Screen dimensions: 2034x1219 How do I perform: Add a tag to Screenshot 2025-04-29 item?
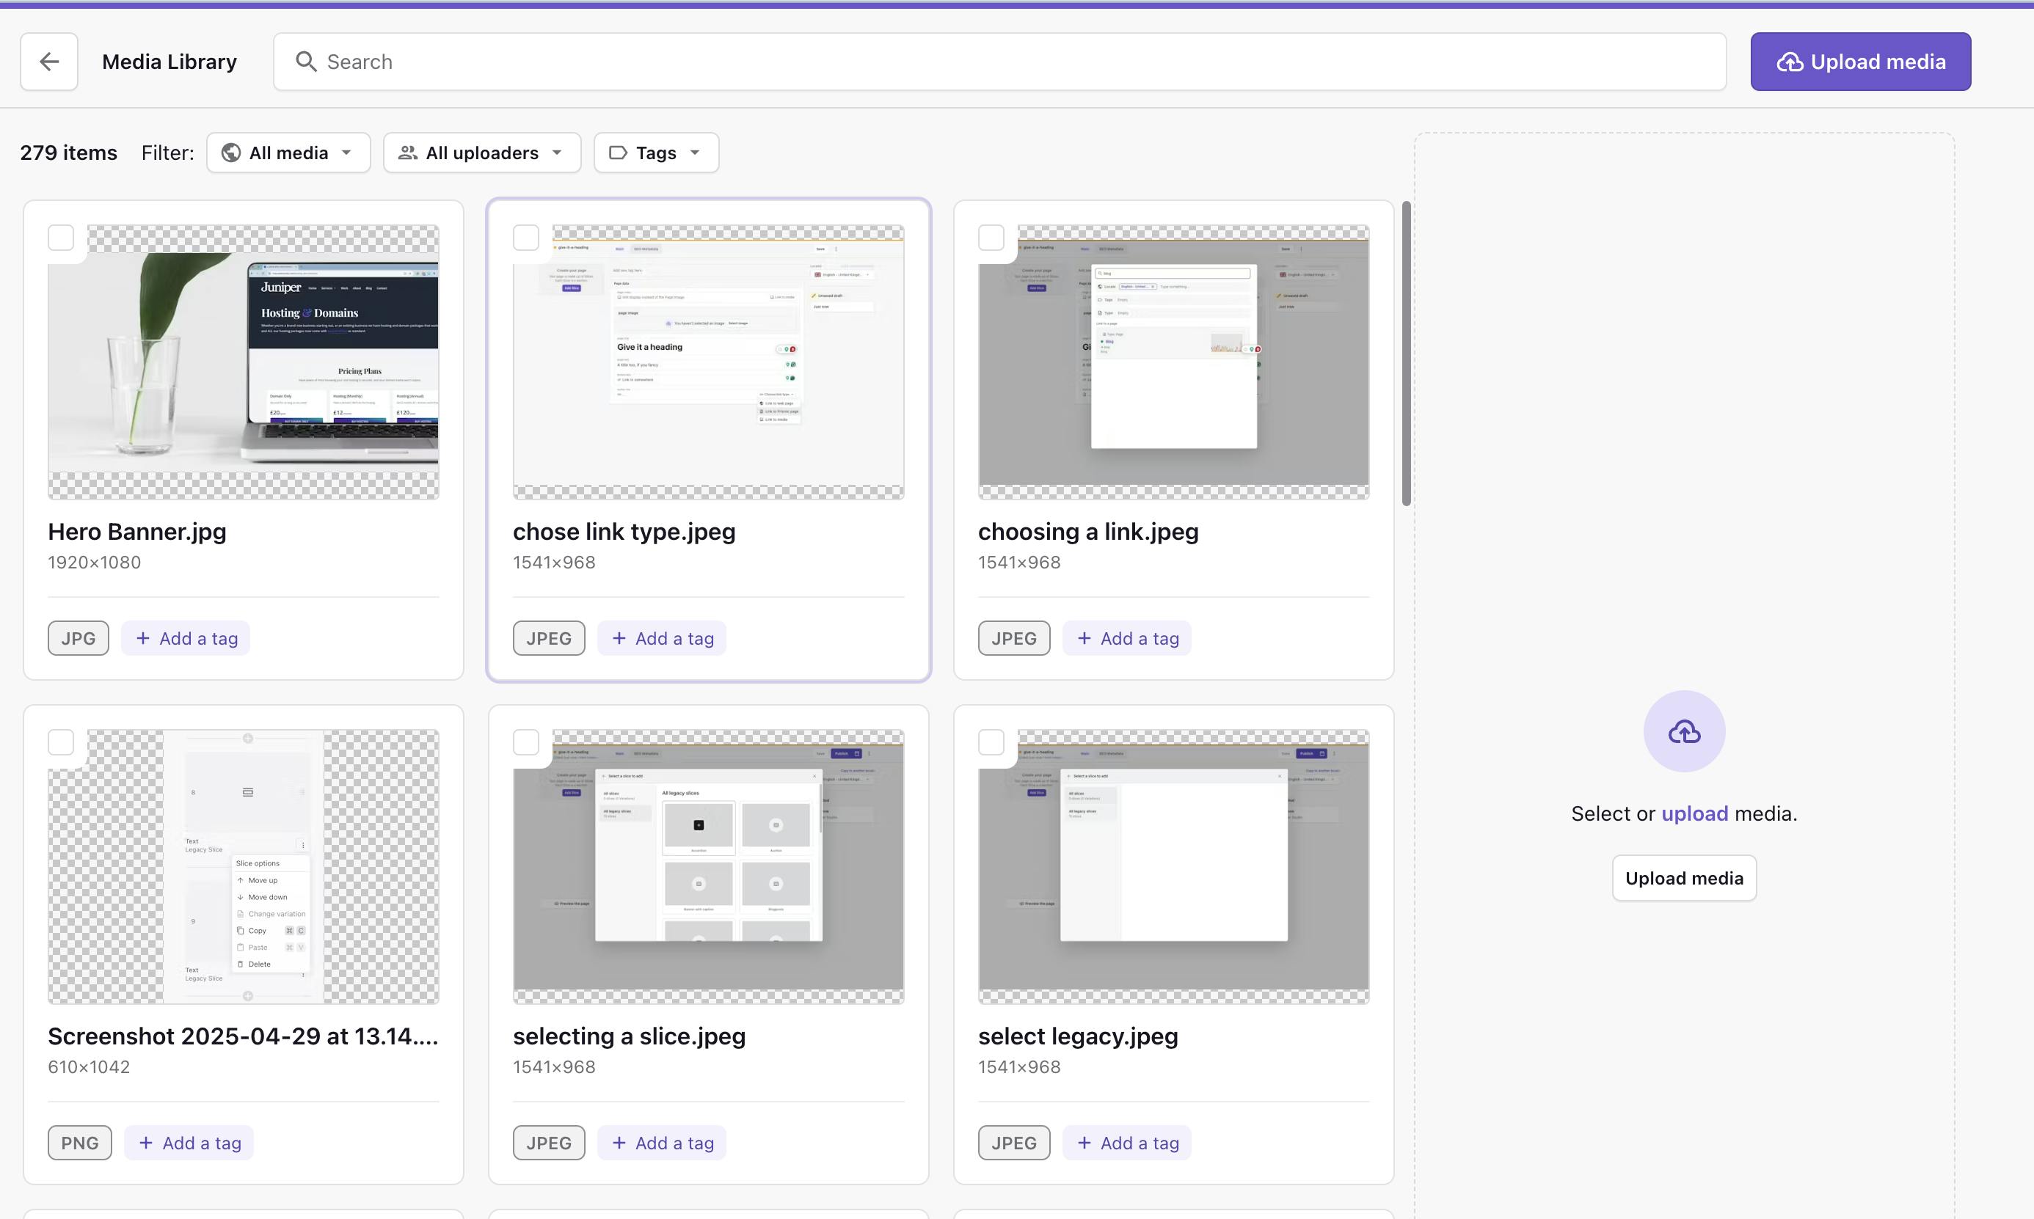189,1143
